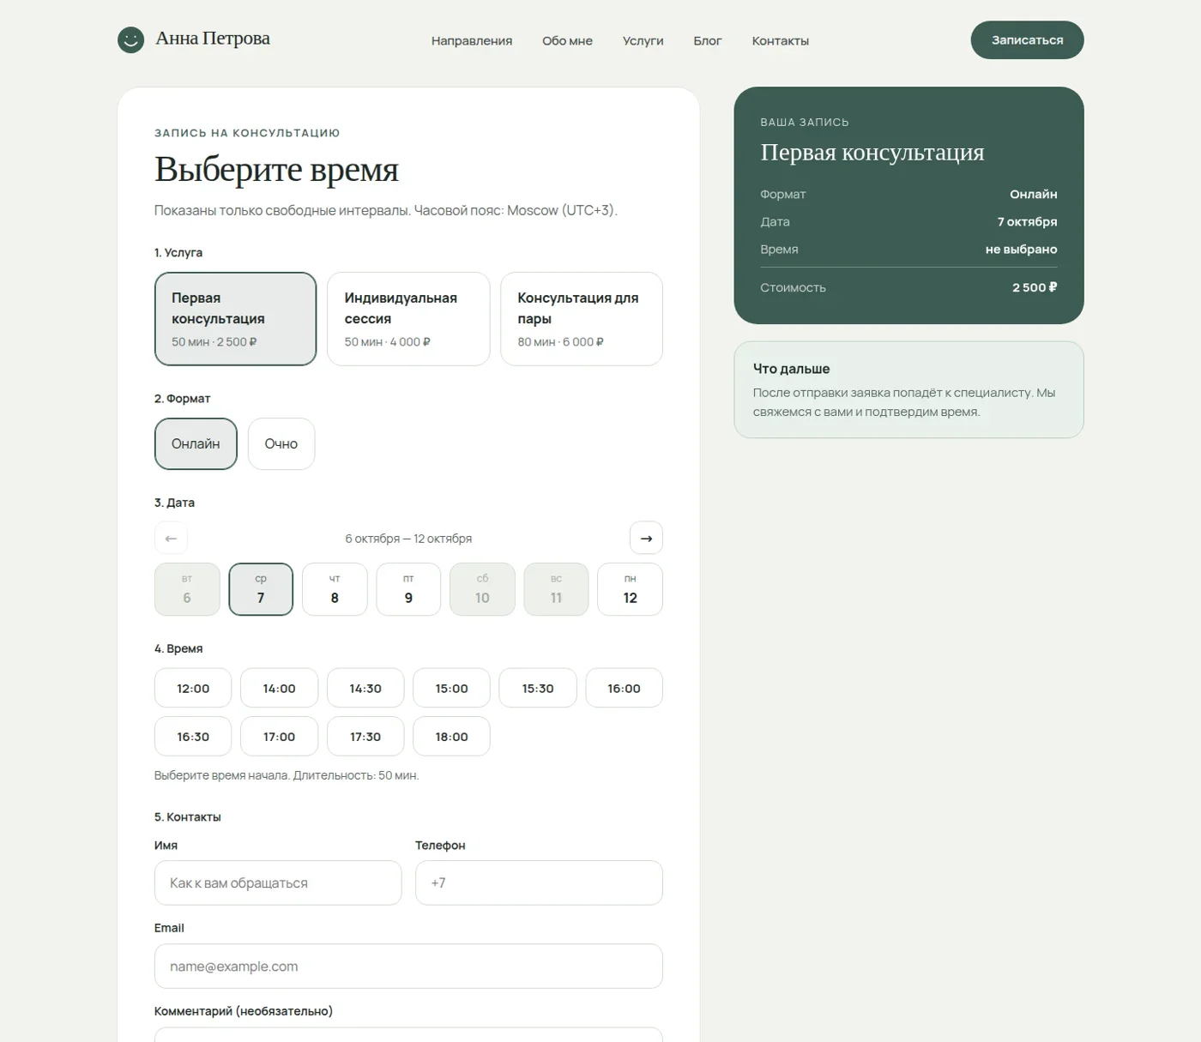This screenshot has height=1042, width=1201.
Task: Open the Контакты nav item
Action: [x=781, y=40]
